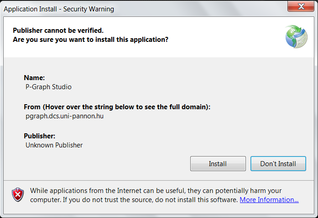Click the 'From (Hover over the string)' label
The image size is (318, 218).
pyautogui.click(x=116, y=107)
